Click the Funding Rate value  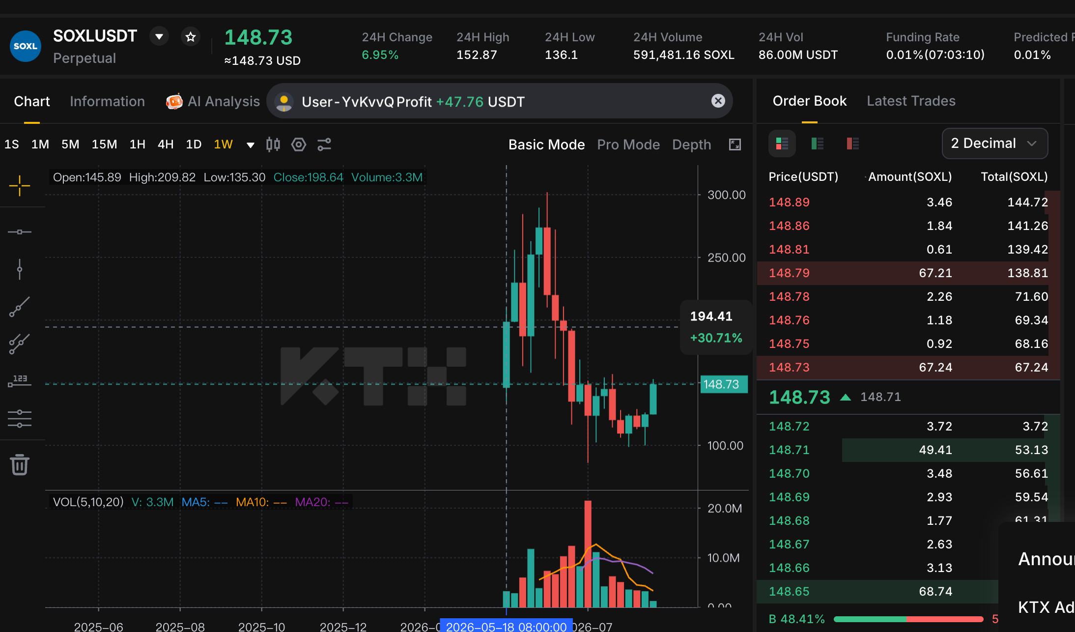coord(935,55)
